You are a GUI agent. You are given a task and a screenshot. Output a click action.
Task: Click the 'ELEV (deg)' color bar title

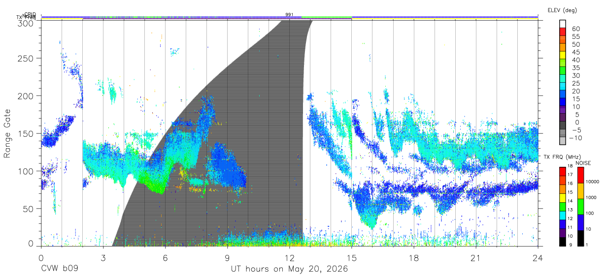tap(562, 10)
